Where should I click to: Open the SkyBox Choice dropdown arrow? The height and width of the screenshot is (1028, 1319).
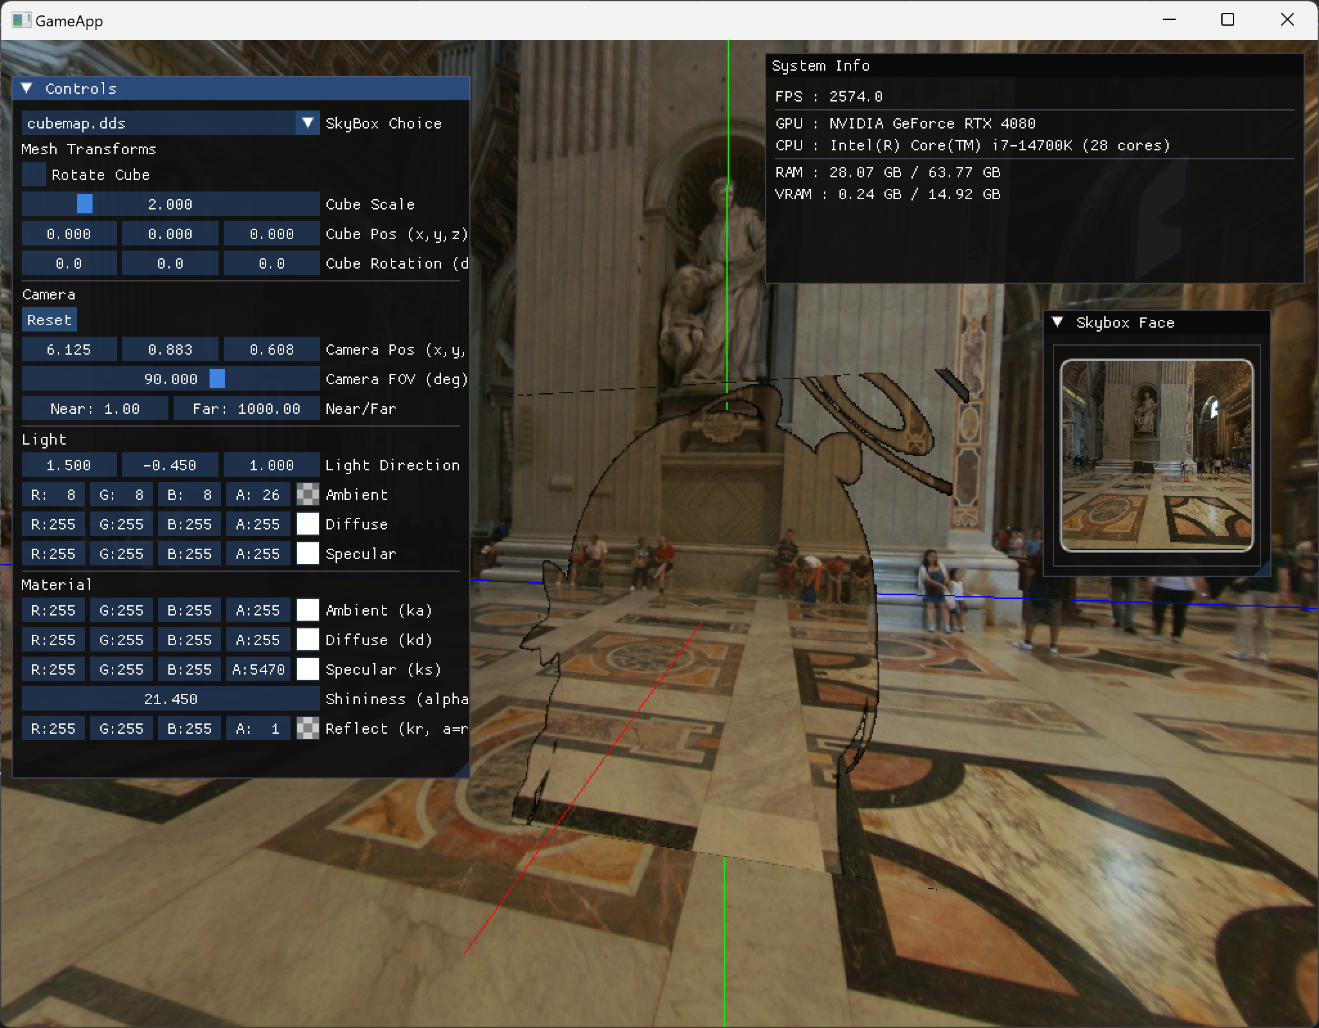(307, 123)
